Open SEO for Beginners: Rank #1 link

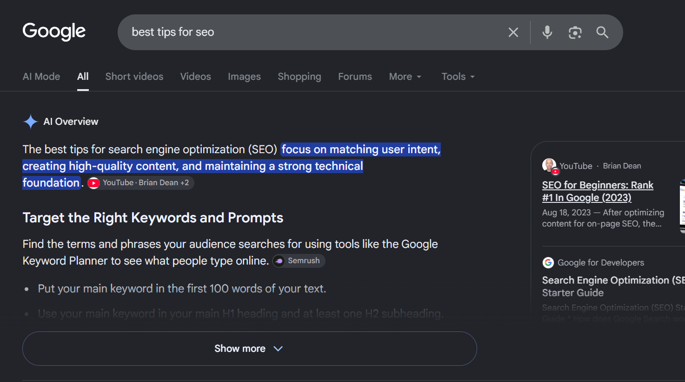click(598, 191)
